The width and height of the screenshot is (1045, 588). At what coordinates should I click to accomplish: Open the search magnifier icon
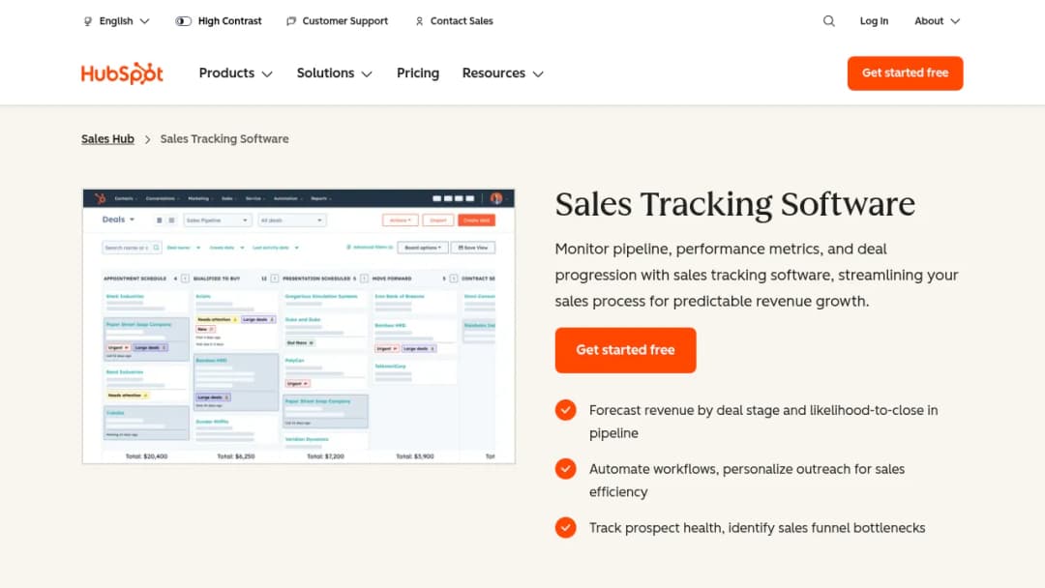[828, 21]
